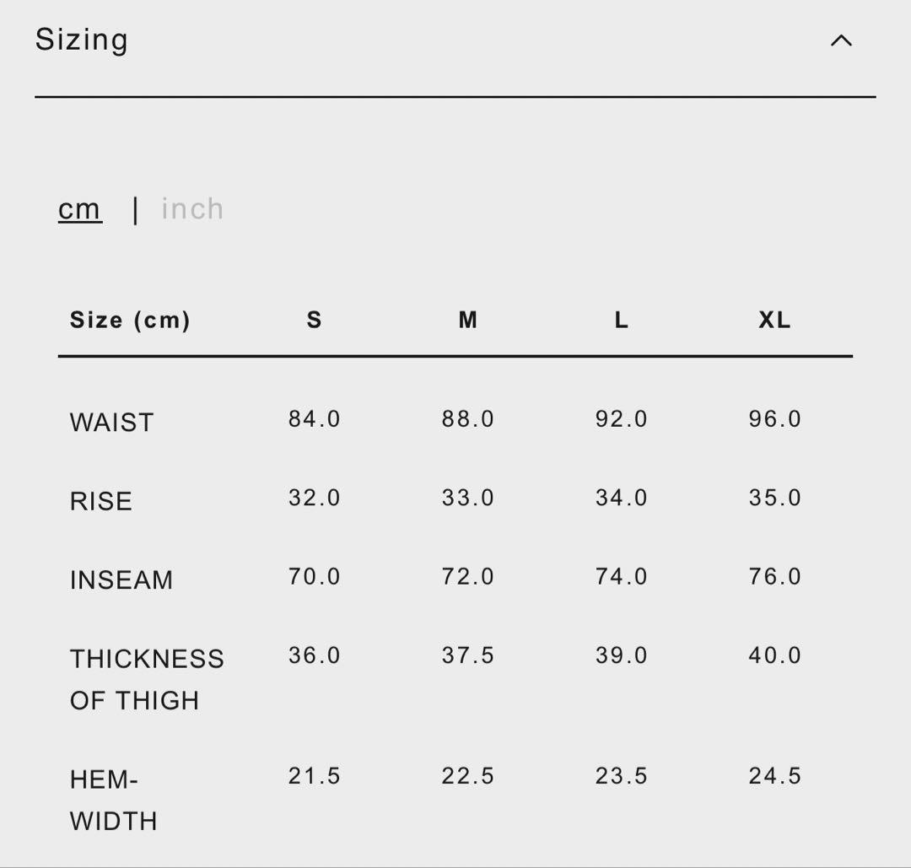Click the XL size column header

pos(774,321)
